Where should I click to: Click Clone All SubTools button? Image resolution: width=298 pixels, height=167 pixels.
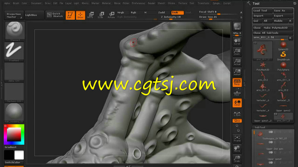(x=273, y=33)
